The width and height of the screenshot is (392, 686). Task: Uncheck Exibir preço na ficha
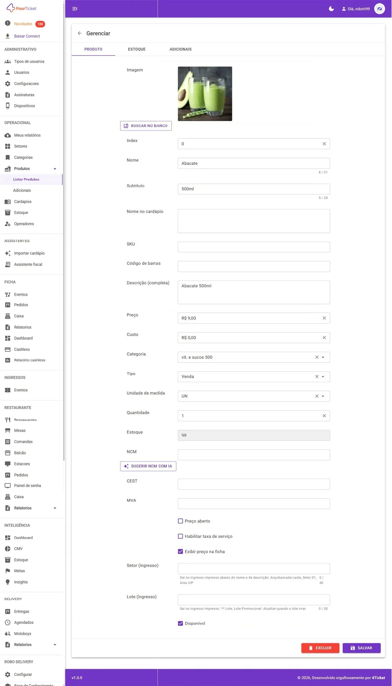180,552
